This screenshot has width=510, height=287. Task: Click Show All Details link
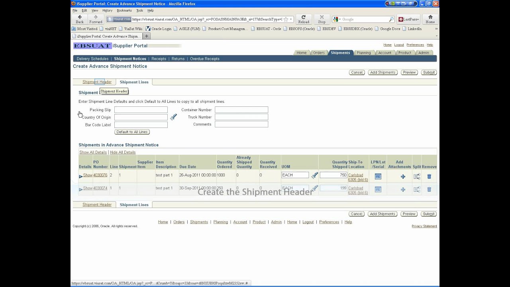[x=93, y=152]
